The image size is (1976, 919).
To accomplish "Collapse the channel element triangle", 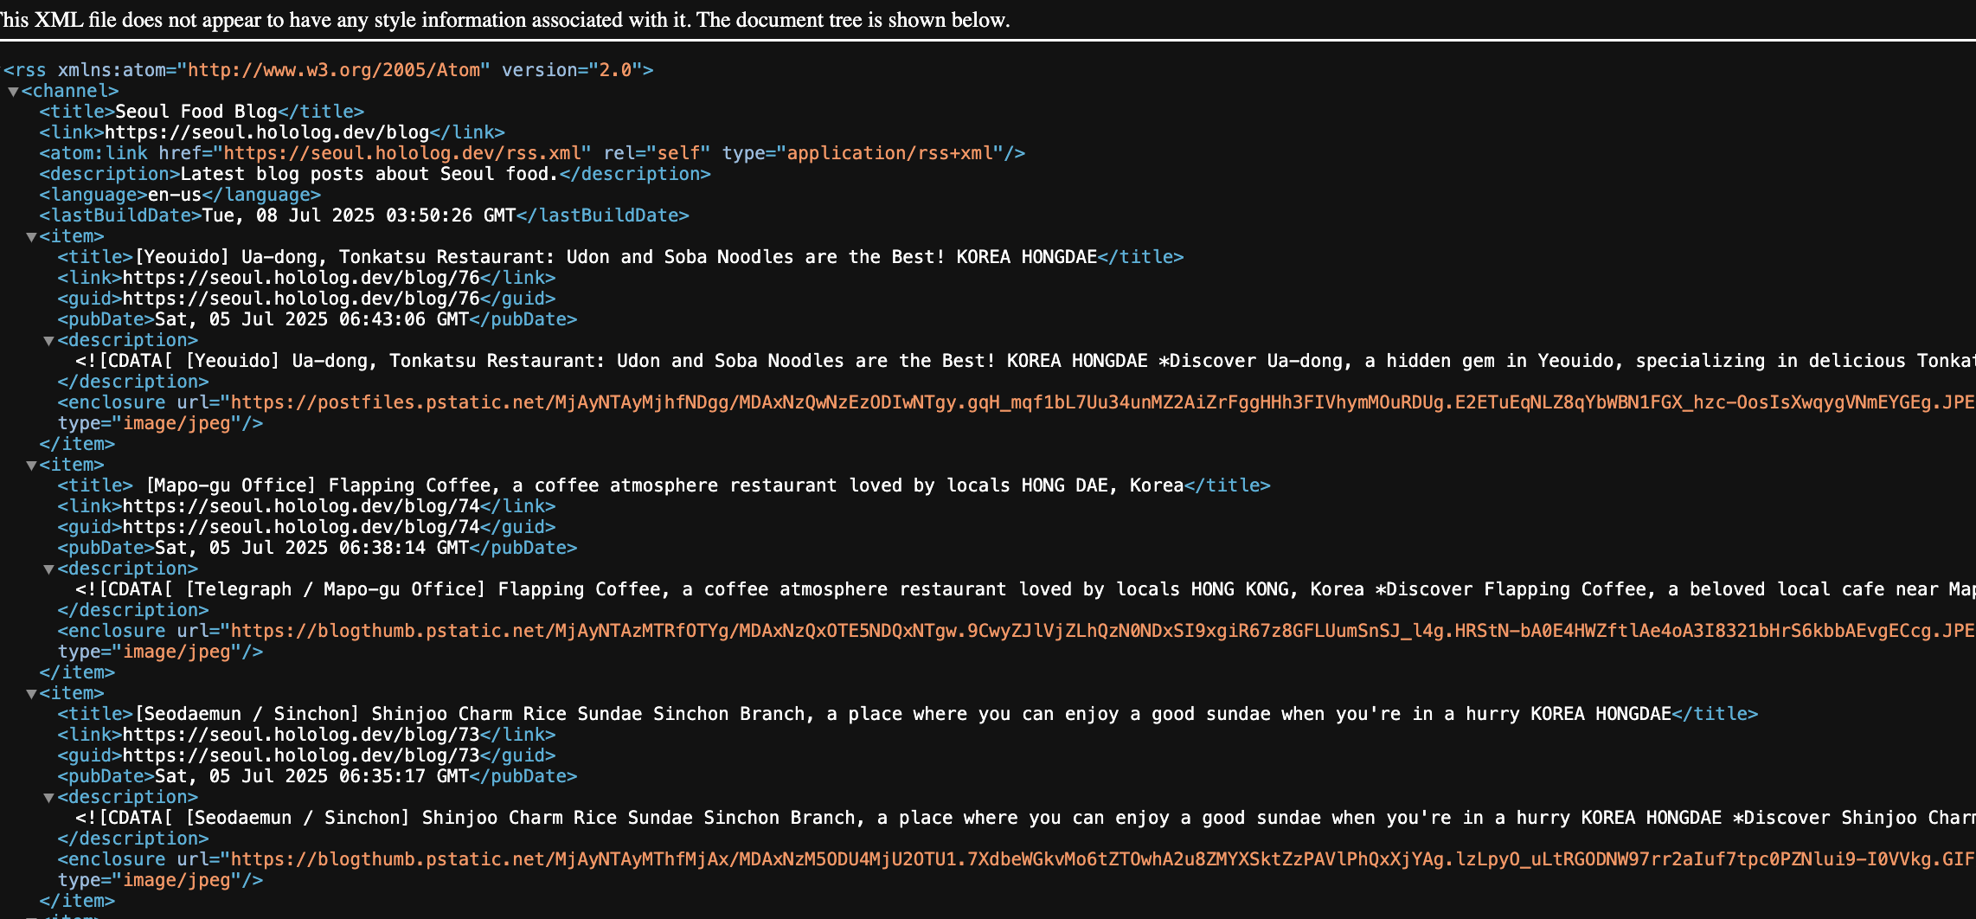I will (x=13, y=92).
